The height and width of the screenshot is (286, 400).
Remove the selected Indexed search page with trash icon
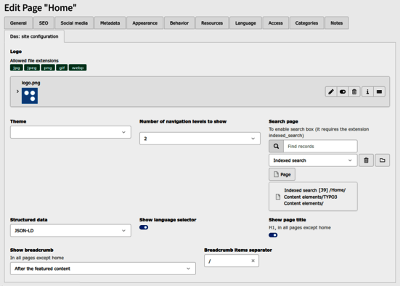[x=366, y=160]
